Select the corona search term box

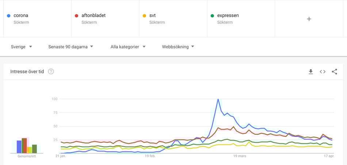[x=21, y=16]
